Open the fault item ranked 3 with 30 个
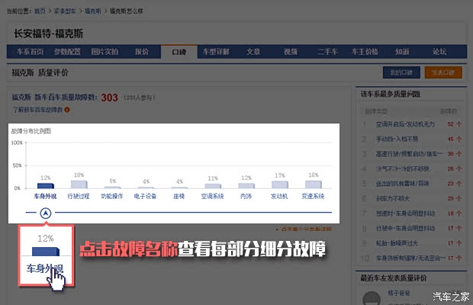The height and width of the screenshot is (305, 473). pyautogui.click(x=410, y=154)
